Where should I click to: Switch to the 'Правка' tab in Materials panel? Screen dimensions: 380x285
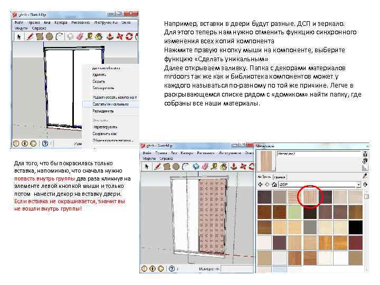click(280, 177)
